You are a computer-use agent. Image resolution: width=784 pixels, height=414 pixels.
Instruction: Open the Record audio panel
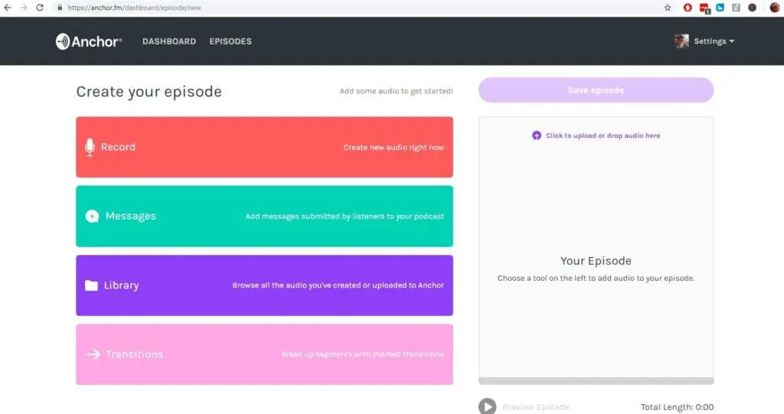pos(264,147)
